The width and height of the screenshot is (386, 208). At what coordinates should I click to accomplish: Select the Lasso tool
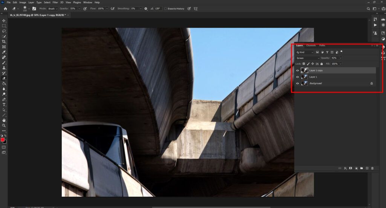coord(4,31)
